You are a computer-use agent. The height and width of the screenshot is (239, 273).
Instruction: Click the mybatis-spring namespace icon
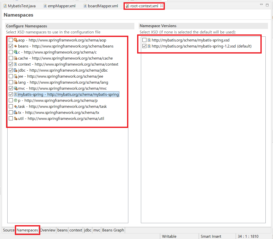pyautogui.click(x=16, y=94)
